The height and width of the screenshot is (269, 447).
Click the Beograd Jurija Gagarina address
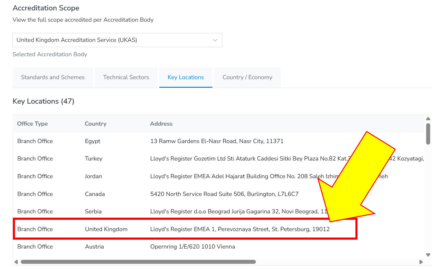click(239, 212)
